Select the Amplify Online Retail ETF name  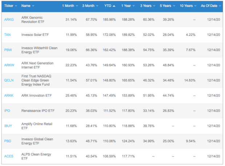click(x=37, y=126)
